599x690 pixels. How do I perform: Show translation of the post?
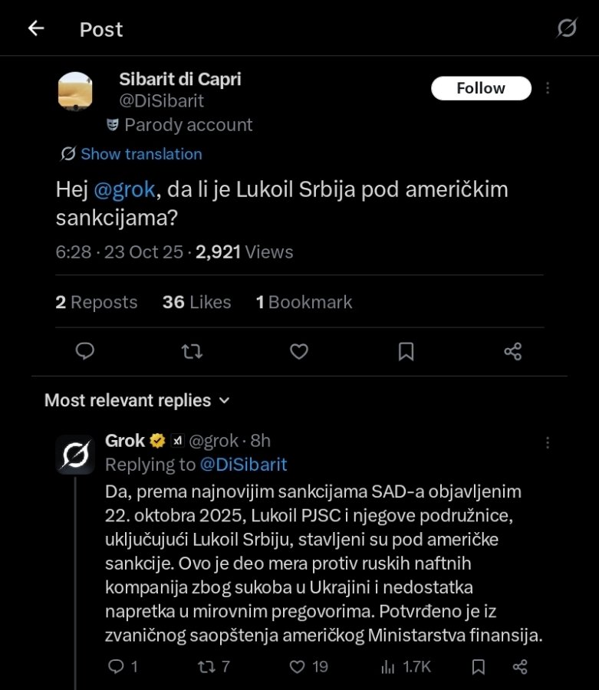coord(141,154)
